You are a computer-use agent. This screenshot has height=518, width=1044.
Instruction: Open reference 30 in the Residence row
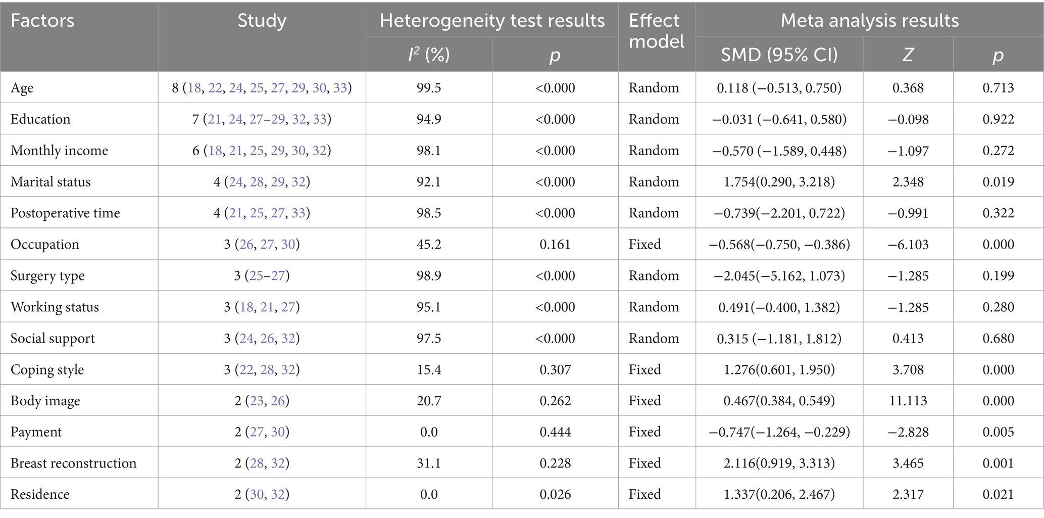(257, 495)
